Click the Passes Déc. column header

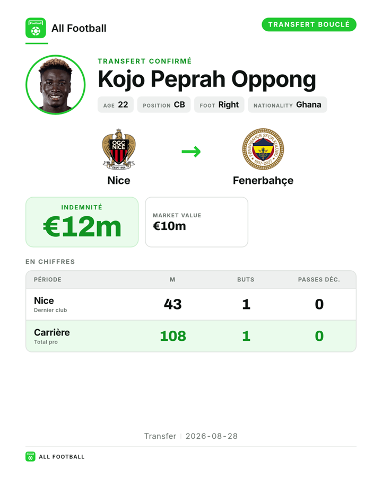click(x=319, y=279)
